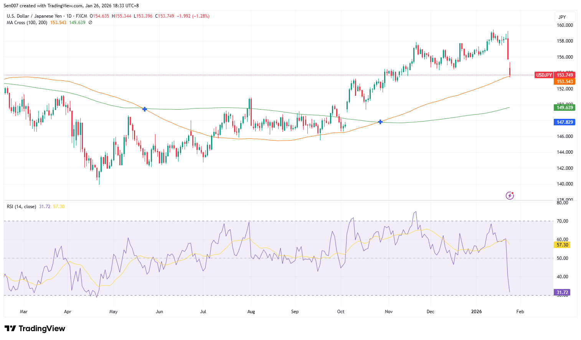Click the red notification dot on the flash icon
The image size is (581, 340).
tap(513, 193)
